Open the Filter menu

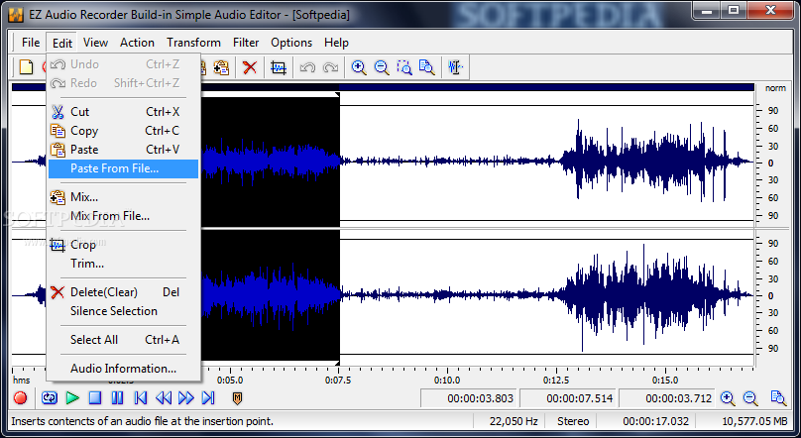pyautogui.click(x=246, y=43)
